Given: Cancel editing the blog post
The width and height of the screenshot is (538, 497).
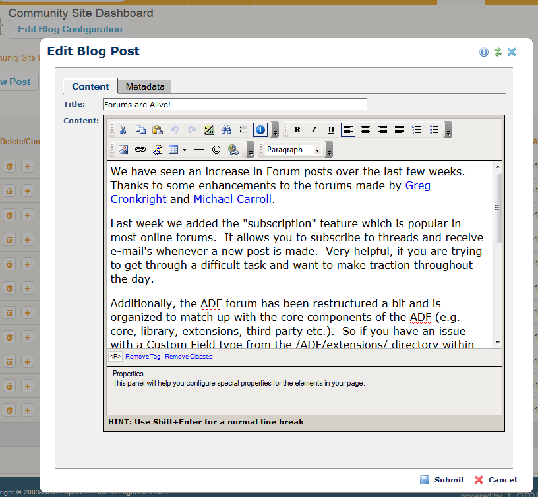Looking at the screenshot, I should tap(495, 480).
